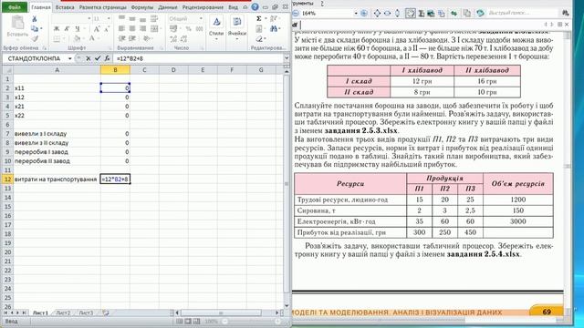Toggle align text right
The height and width of the screenshot is (328, 584).
click(x=142, y=28)
